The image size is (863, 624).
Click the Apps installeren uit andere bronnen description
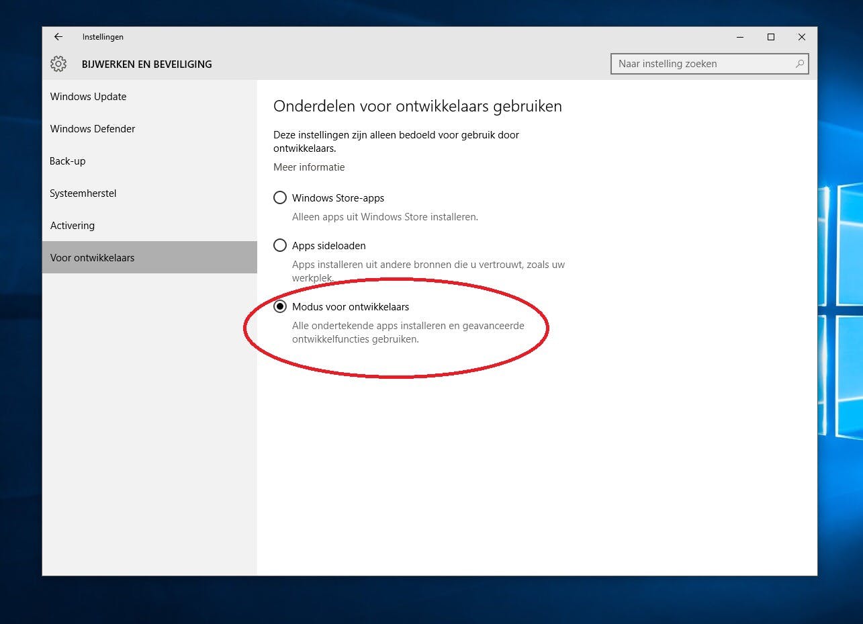tap(428, 271)
